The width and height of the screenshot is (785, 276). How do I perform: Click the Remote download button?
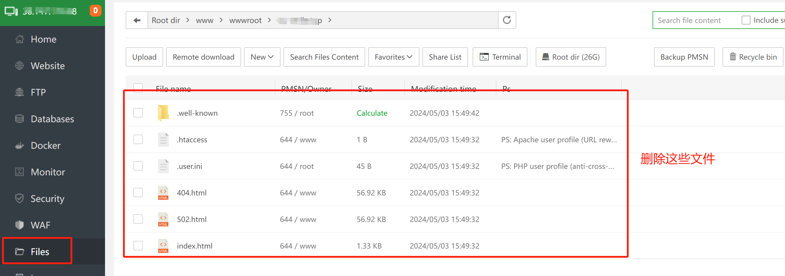point(203,57)
